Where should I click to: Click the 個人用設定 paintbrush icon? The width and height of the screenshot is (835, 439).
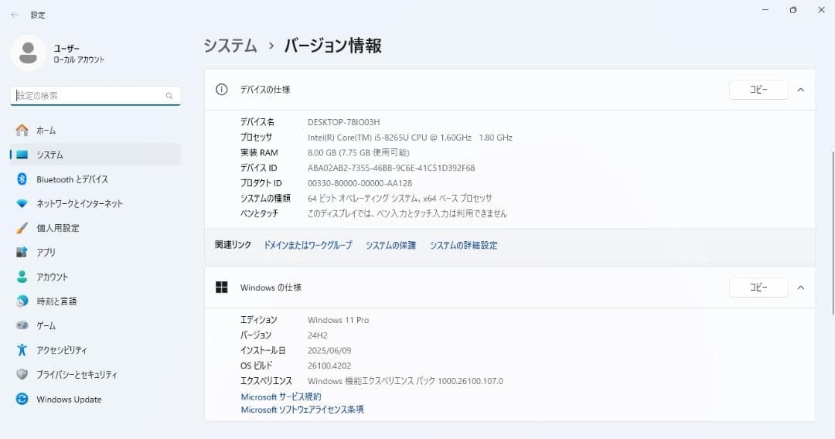[22, 228]
